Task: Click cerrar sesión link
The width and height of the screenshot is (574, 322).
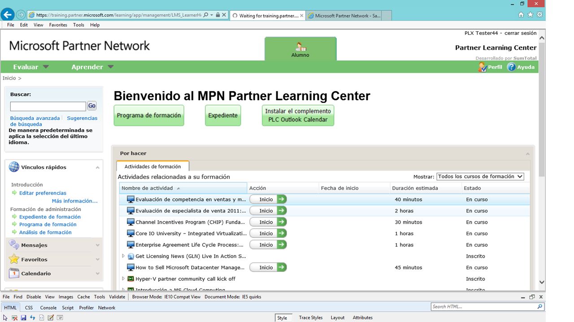Action: [x=520, y=33]
